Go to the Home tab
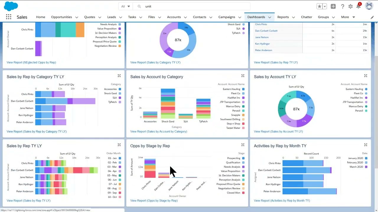Image resolution: width=378 pixels, height=212 pixels. click(x=40, y=17)
